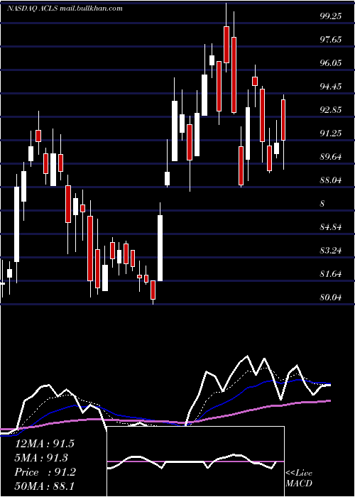Click the 88.04 price axis label
The image size is (355, 497).
coord(331,180)
